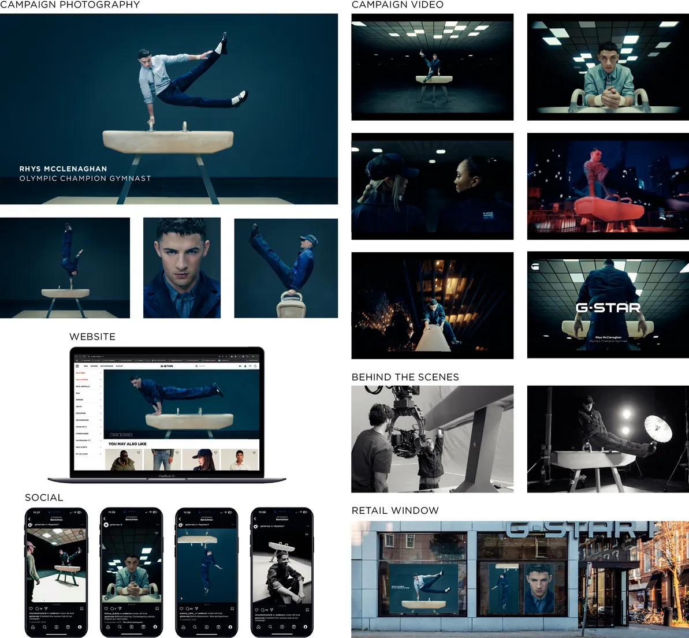Screen dimensions: 689x638
Task: Expand the MY ACCOUNT sidebar item arrow
Action: click(100, 454)
